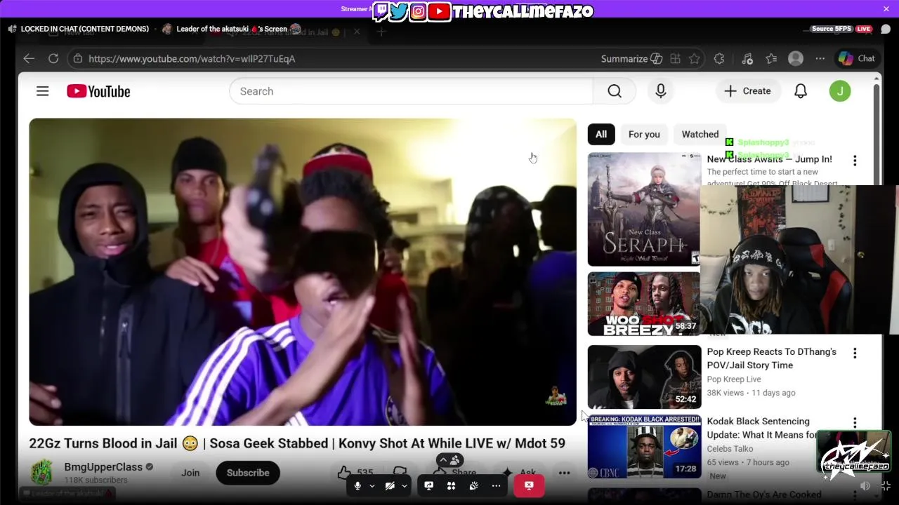Image resolution: width=899 pixels, height=505 pixels.
Task: Go back with the browser back arrow
Action: [29, 59]
